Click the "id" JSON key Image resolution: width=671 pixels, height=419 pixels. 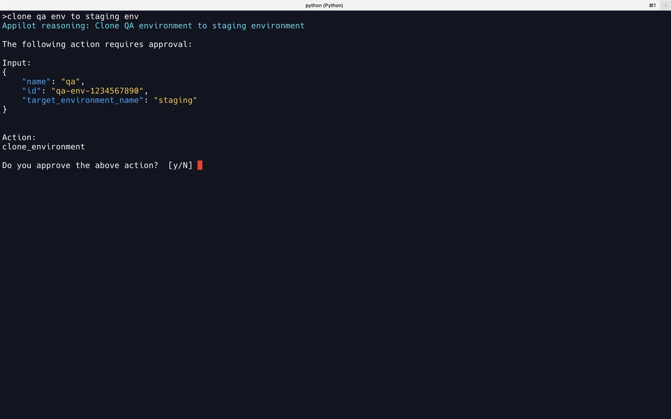pyautogui.click(x=32, y=91)
